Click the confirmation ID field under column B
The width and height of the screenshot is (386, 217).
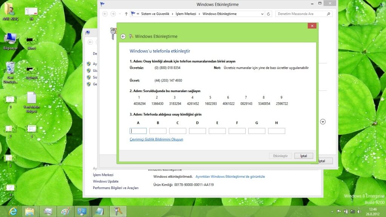(158, 131)
